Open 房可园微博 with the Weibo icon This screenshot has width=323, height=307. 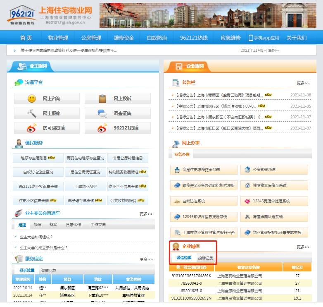pos(47,128)
